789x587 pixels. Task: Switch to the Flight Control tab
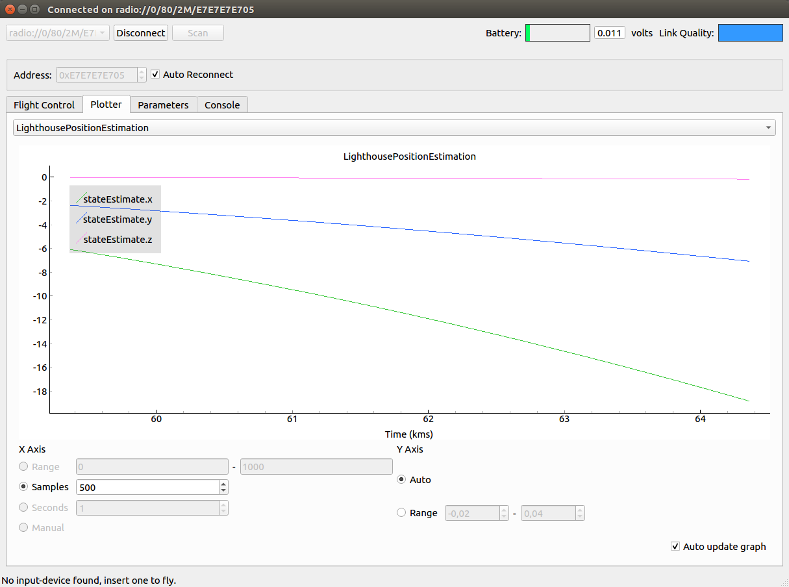[44, 105]
